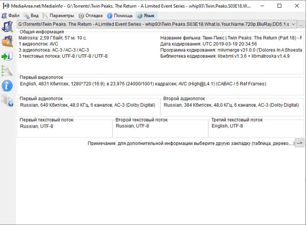Maximize the MediaInfo window

tap(279, 6)
